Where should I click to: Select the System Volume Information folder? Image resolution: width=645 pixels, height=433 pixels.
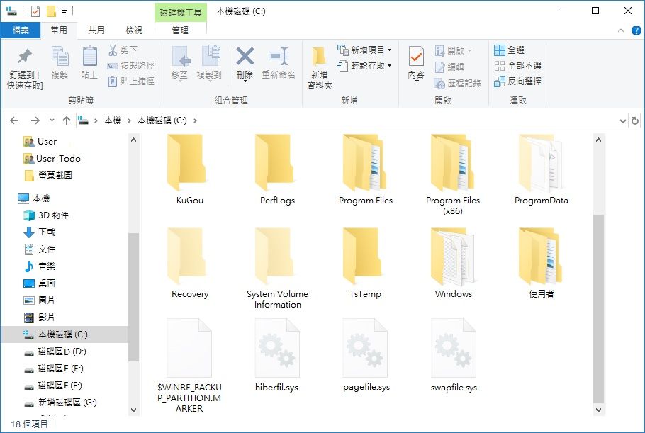tap(277, 268)
